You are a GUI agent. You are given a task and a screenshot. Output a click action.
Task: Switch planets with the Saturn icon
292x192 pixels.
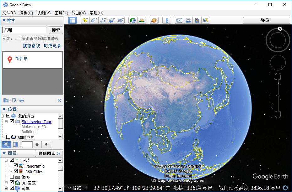pyautogui.click(x=154, y=20)
